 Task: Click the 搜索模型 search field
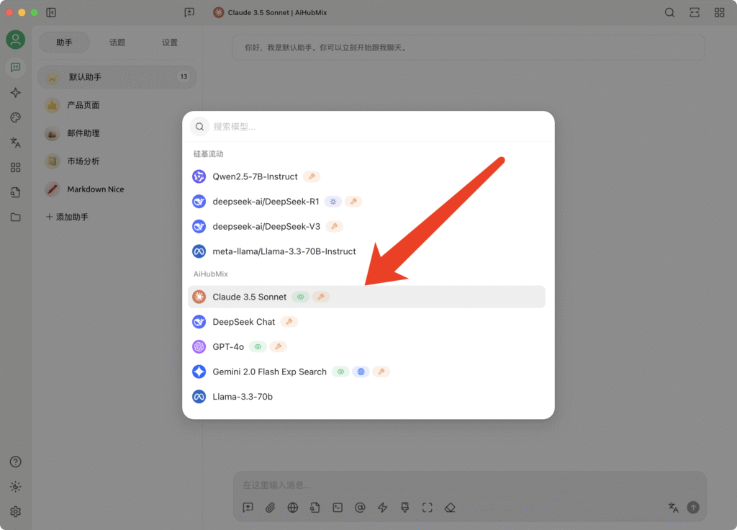(374, 127)
